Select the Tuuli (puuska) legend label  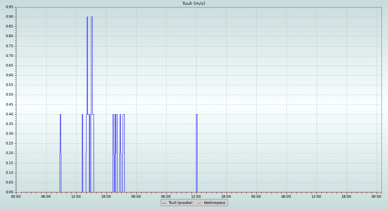180,203
